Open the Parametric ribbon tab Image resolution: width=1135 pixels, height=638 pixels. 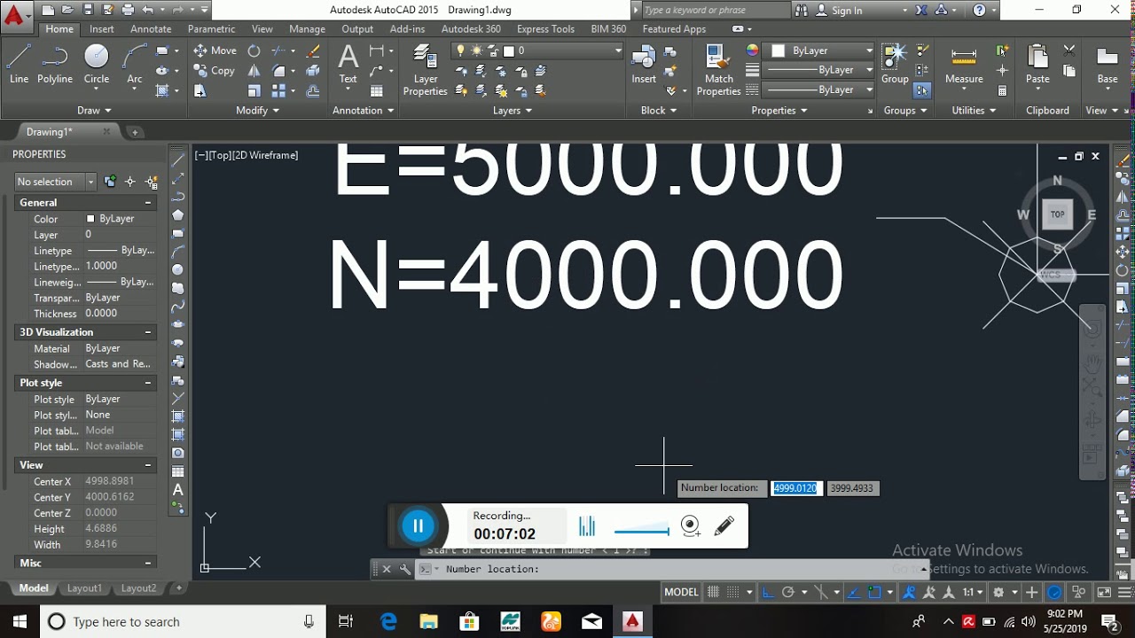tap(211, 29)
